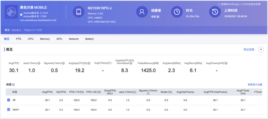Click the FPS>=18 [%] column header
The image size is (268, 119).
(x=76, y=92)
